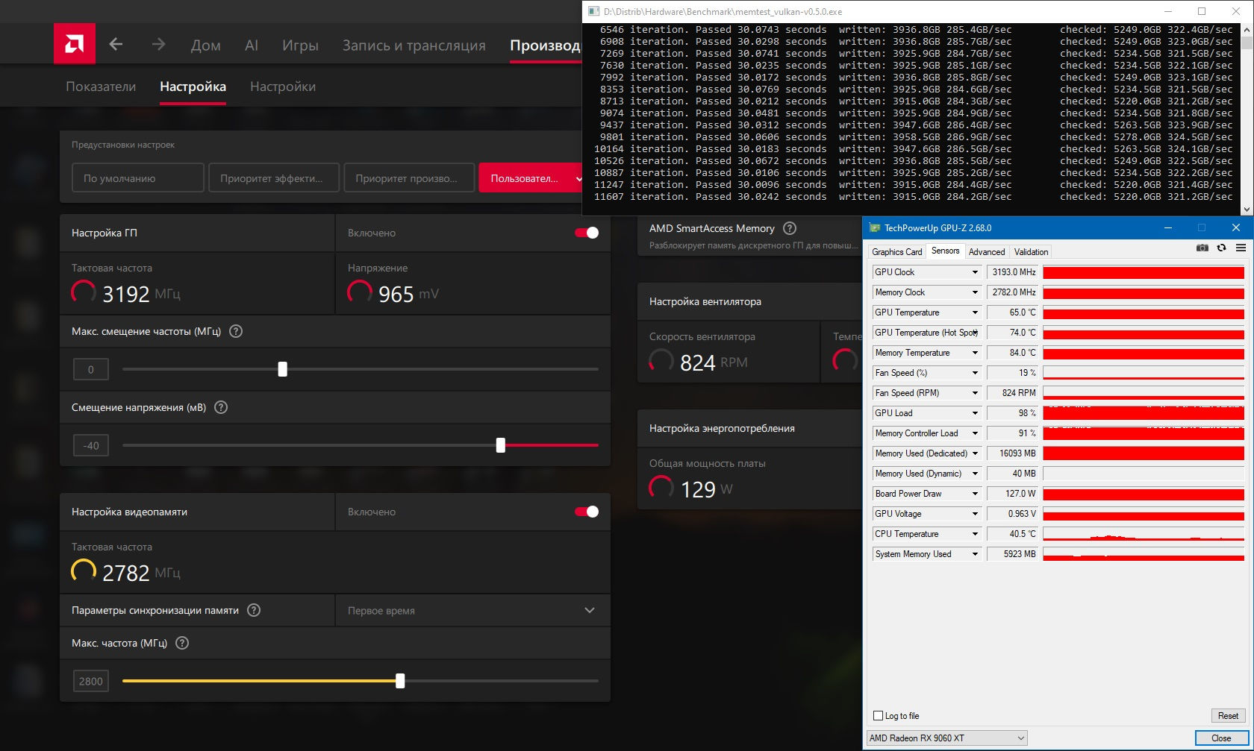Show help for Смещение напряжения
The image size is (1254, 751).
[221, 407]
